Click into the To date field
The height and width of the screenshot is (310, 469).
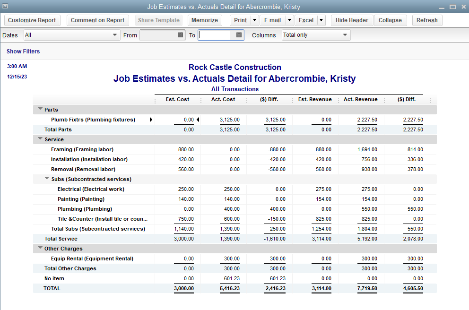click(215, 35)
